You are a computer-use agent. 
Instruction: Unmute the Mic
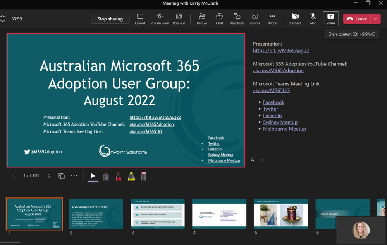click(x=313, y=19)
